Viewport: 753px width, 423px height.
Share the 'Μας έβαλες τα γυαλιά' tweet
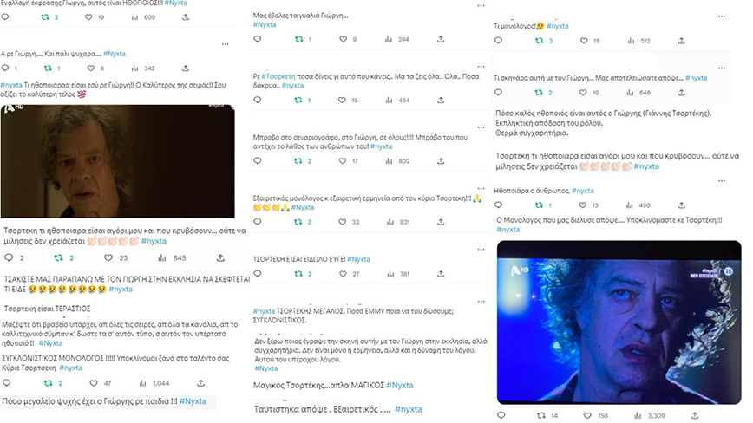click(441, 39)
